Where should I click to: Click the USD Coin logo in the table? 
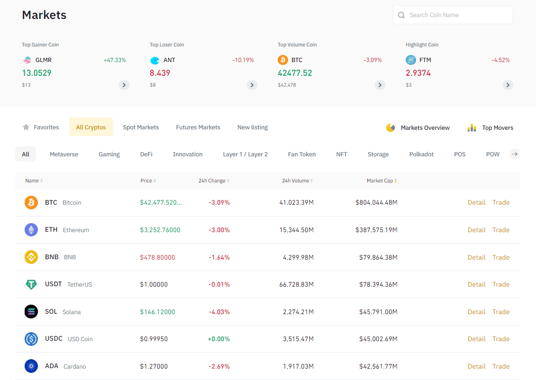[x=31, y=339]
